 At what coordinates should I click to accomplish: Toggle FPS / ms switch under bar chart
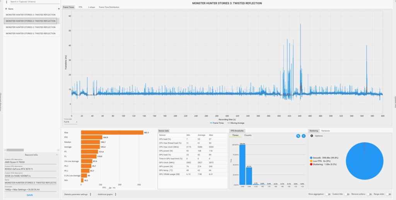[x=109, y=188]
